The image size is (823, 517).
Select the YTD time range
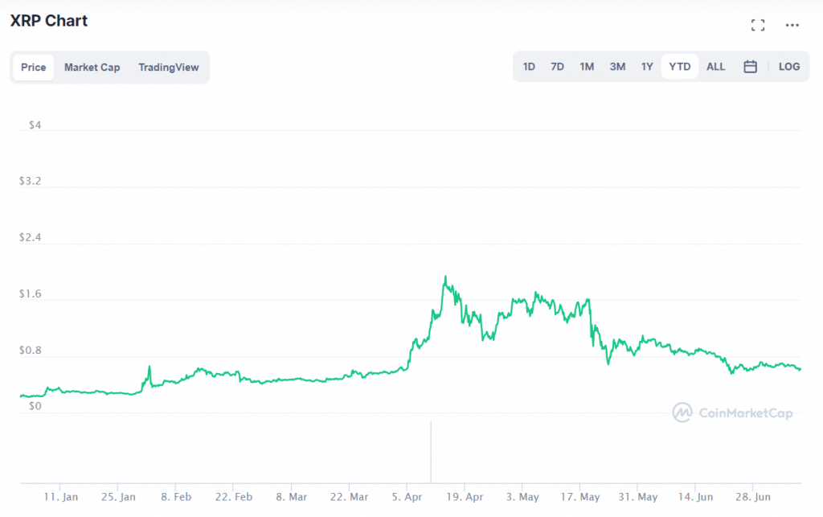[680, 67]
